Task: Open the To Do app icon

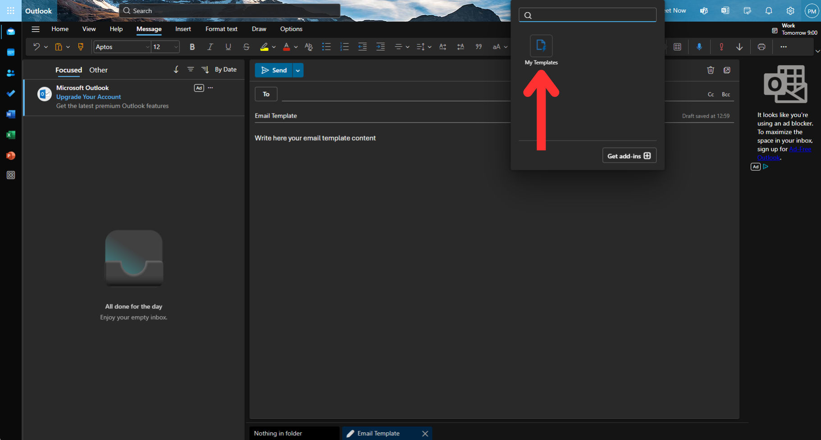Action: click(x=10, y=94)
